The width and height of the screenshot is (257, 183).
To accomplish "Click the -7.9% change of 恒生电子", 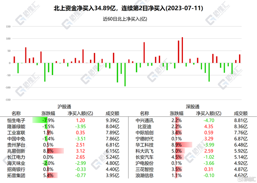I will click(x=48, y=120).
